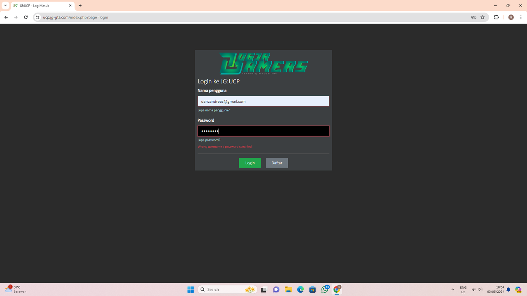Open WhatsApp from taskbar

[325, 289]
